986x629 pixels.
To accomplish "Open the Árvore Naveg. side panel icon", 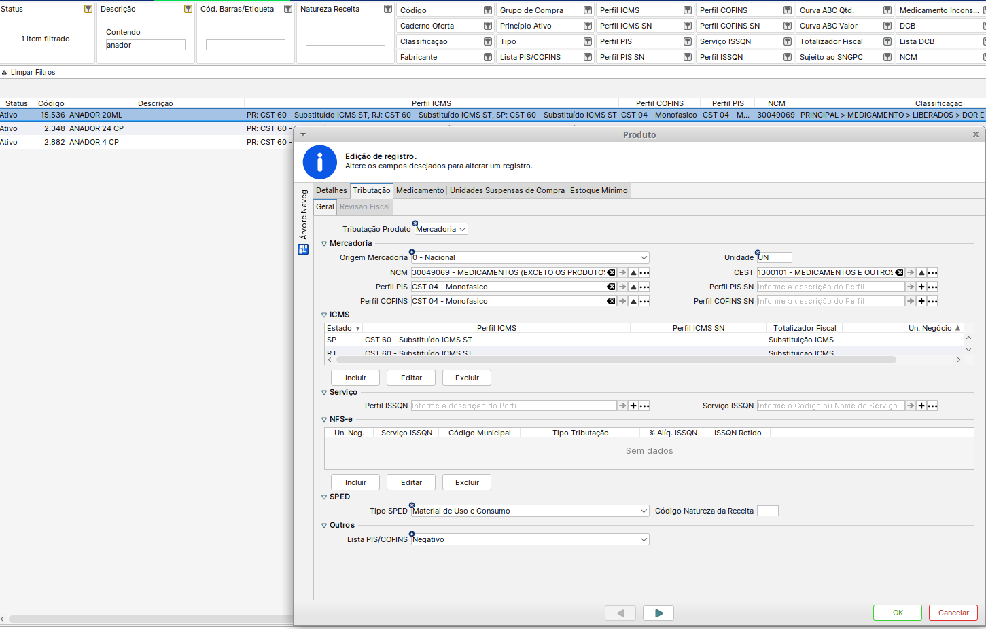I will (303, 249).
